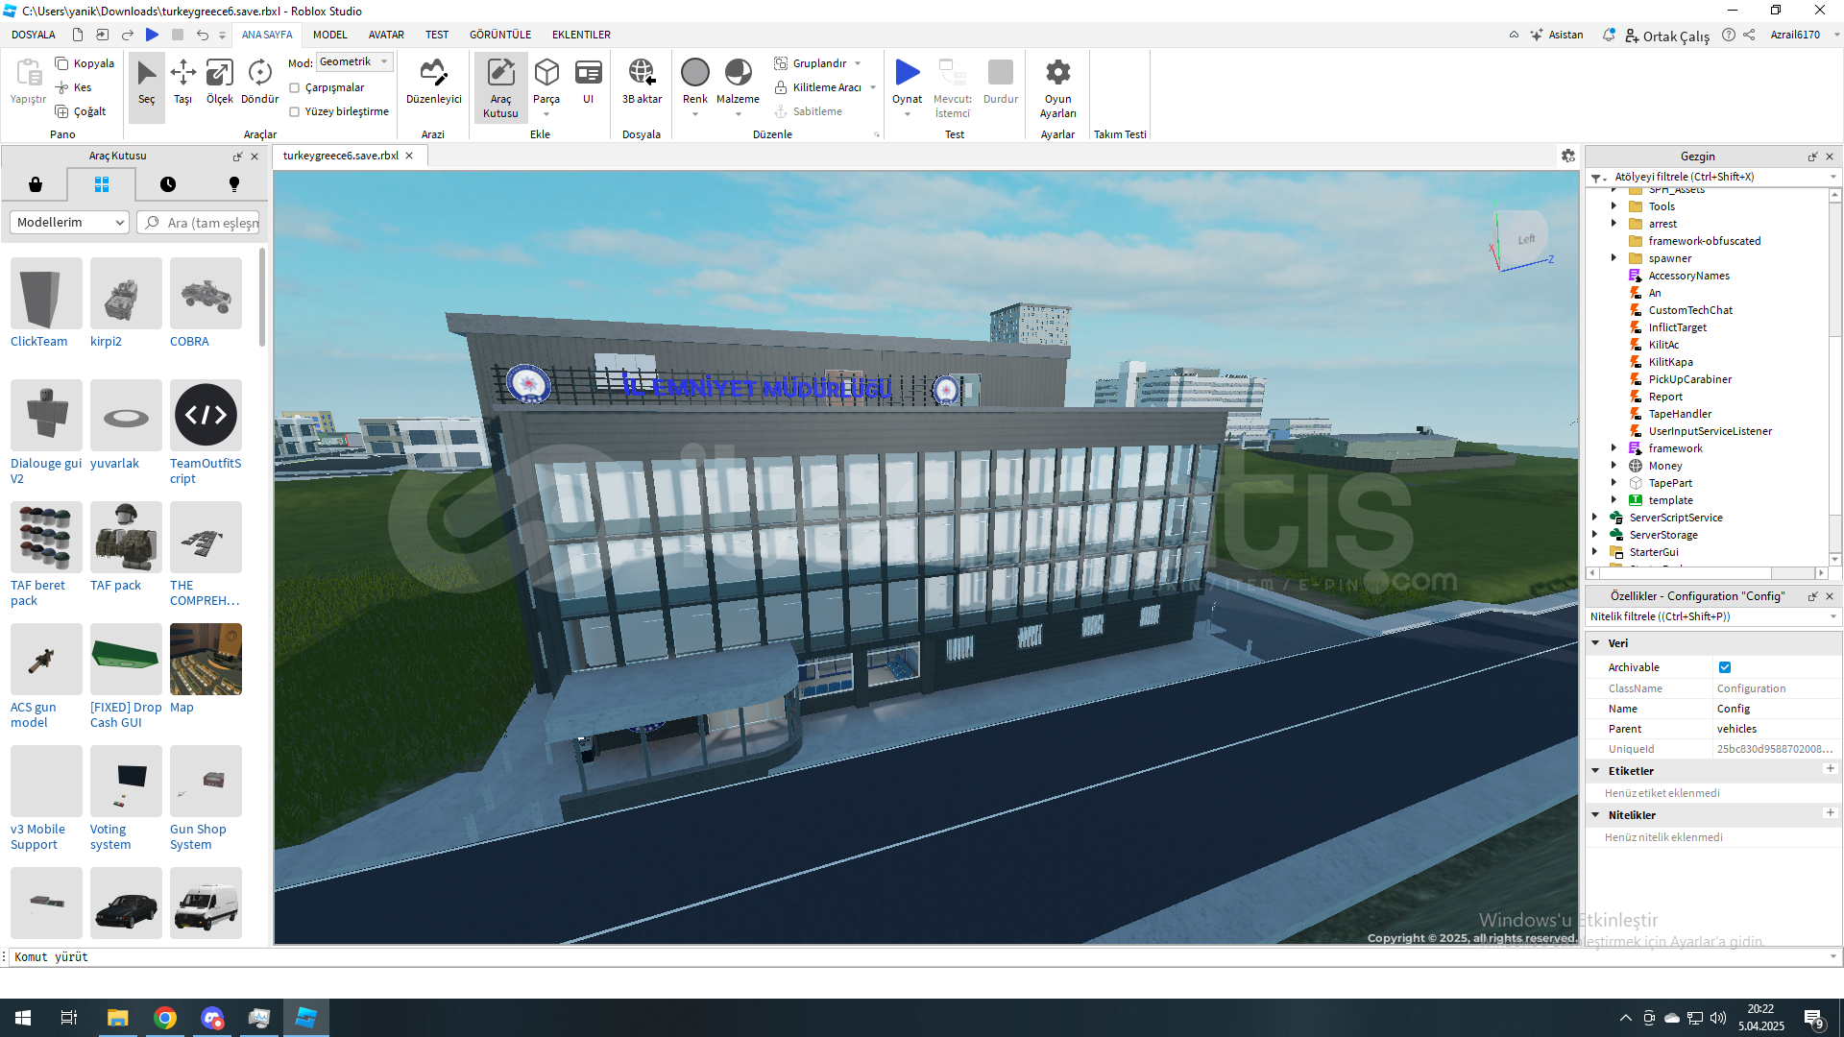Expand the Money node in Gezgin

click(x=1613, y=466)
